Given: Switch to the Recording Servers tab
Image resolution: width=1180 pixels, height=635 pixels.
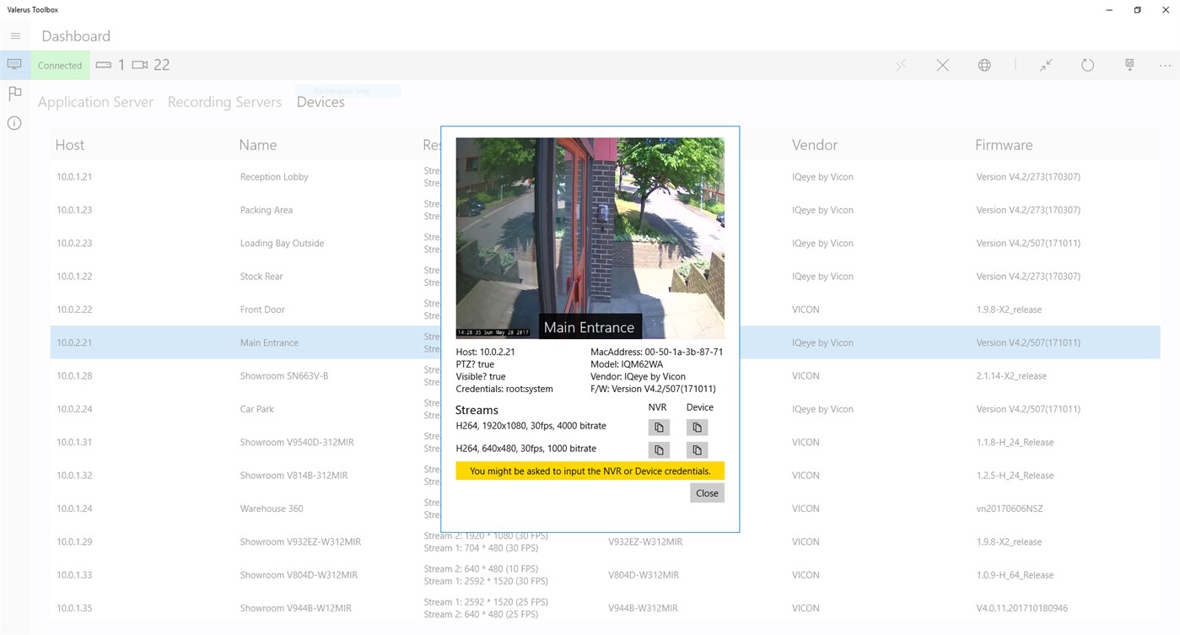Looking at the screenshot, I should [224, 101].
